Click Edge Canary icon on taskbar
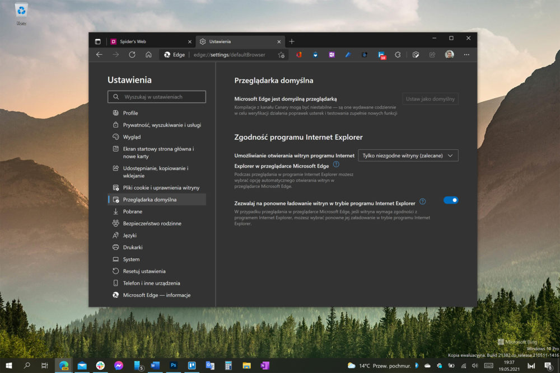560x373 pixels. click(x=64, y=366)
